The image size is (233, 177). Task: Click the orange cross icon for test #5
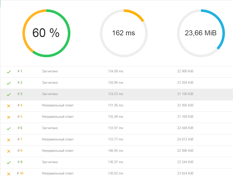click(9, 117)
